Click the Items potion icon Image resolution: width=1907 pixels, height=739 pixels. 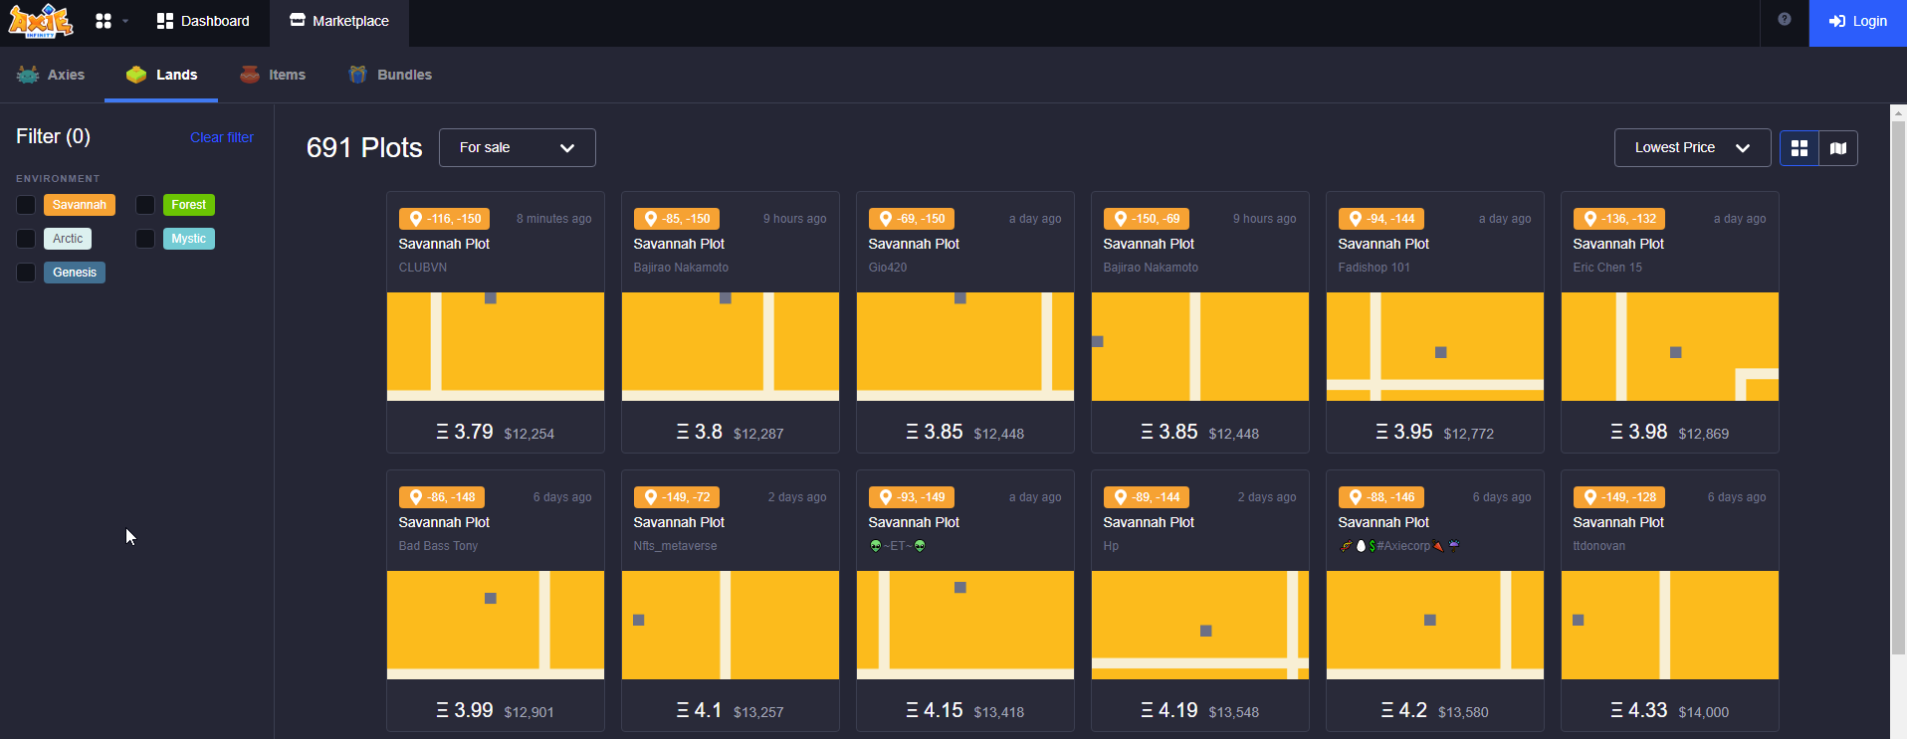(x=250, y=75)
